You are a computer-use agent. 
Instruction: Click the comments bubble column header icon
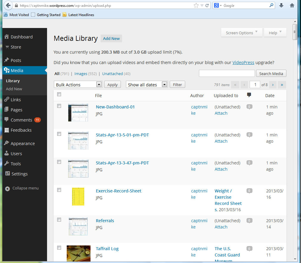click(249, 95)
